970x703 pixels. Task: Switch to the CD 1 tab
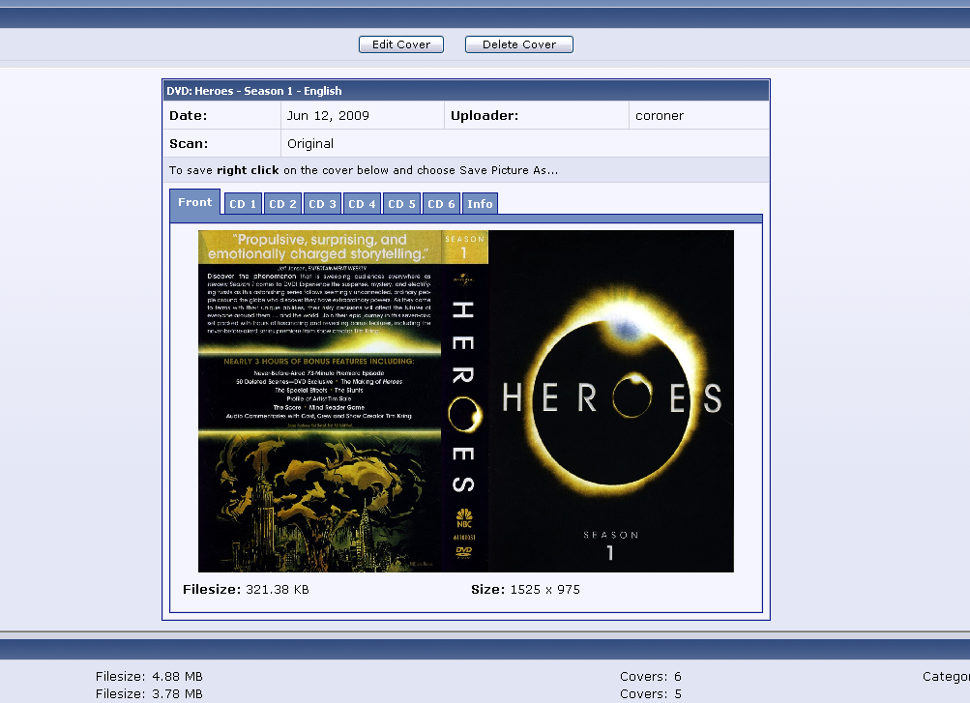click(243, 204)
